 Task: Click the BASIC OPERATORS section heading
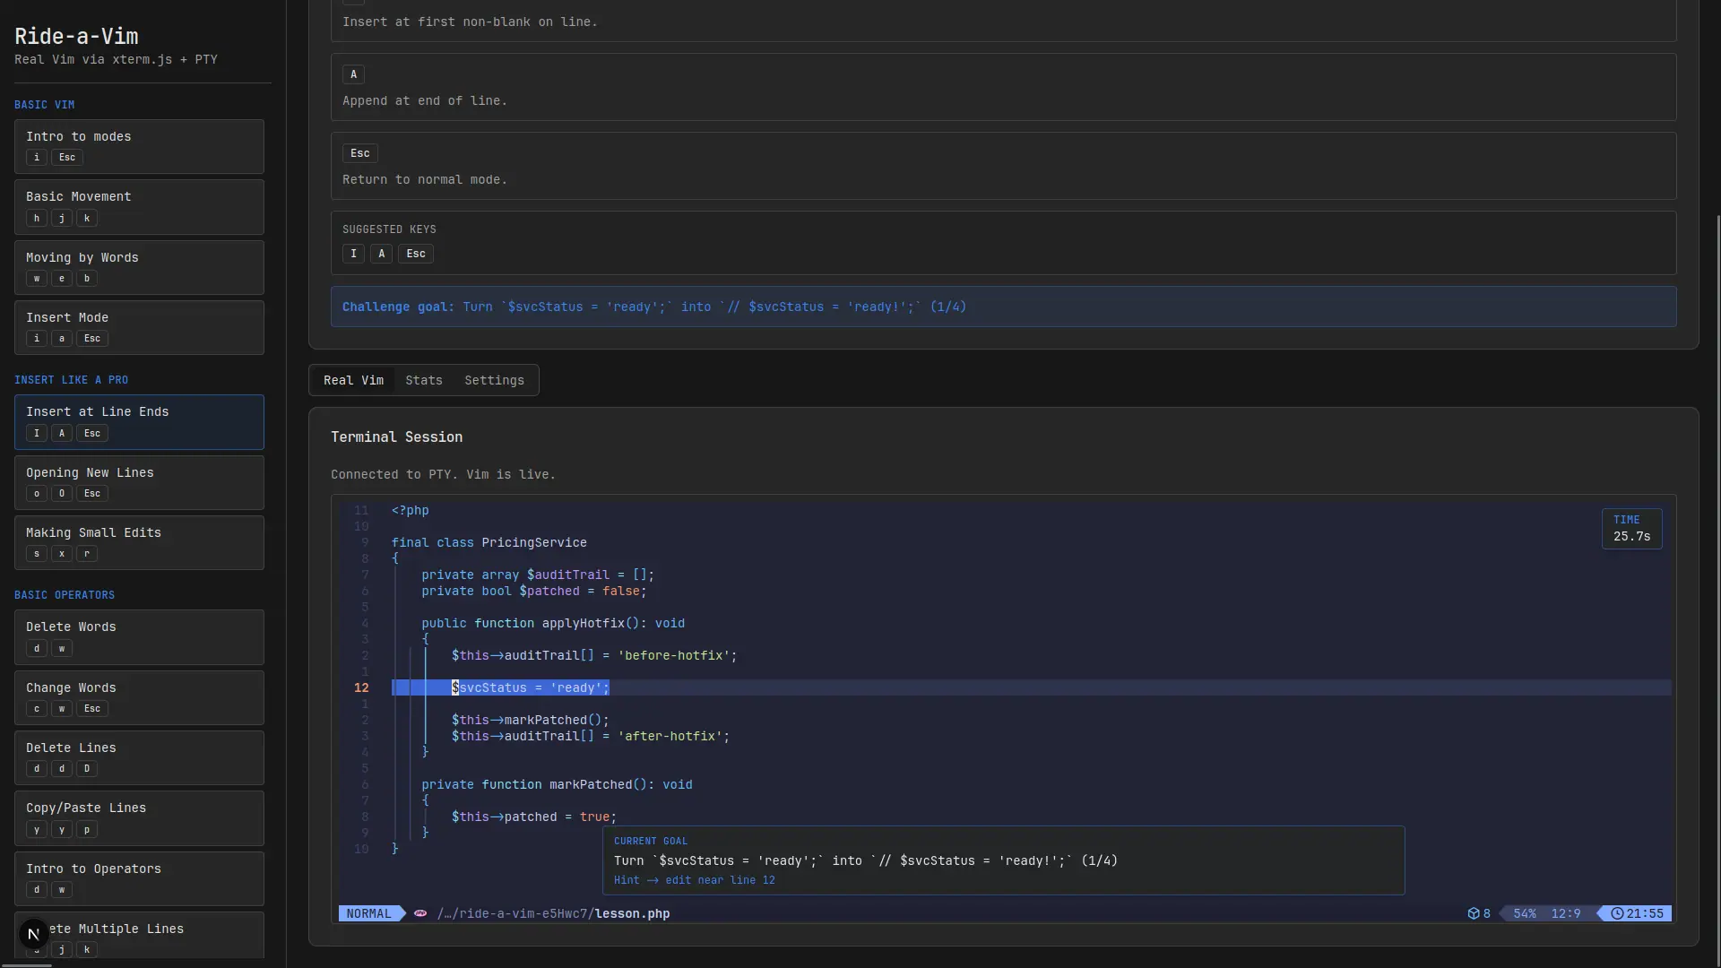coord(65,595)
